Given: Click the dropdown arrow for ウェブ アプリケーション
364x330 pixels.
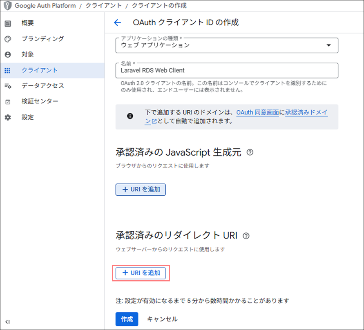Looking at the screenshot, I should click(x=328, y=45).
